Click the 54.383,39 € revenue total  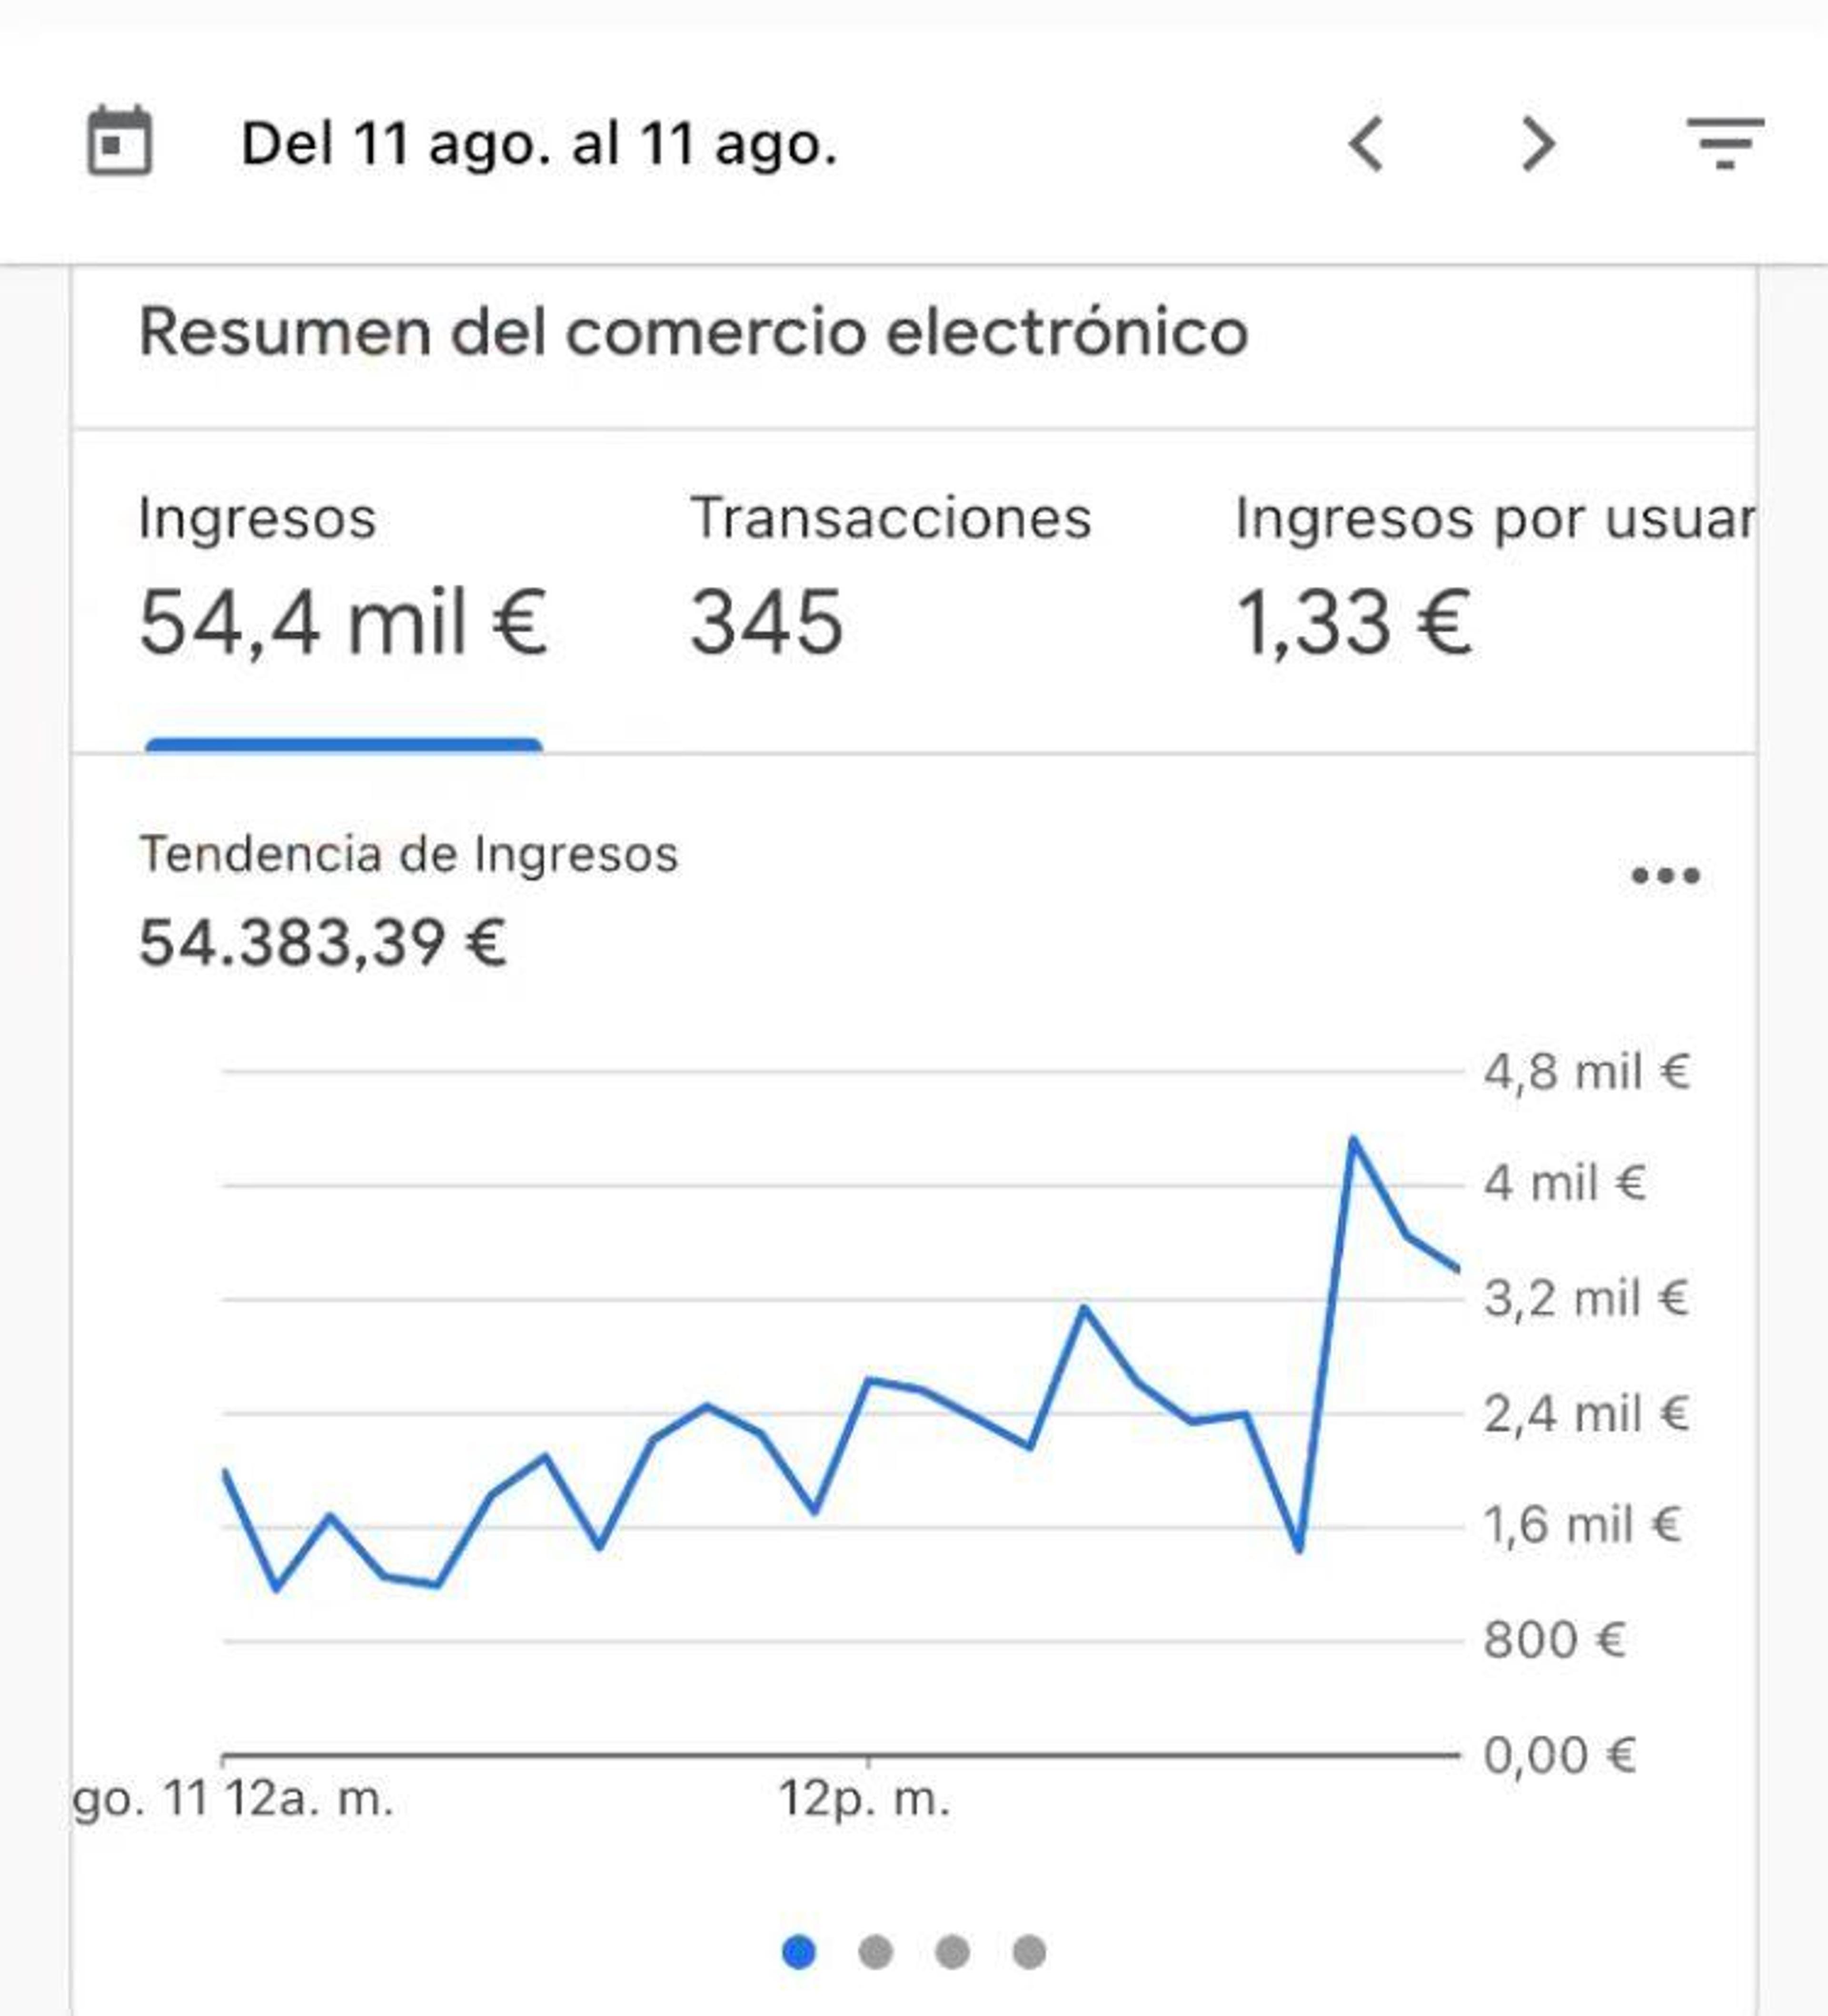(x=322, y=942)
